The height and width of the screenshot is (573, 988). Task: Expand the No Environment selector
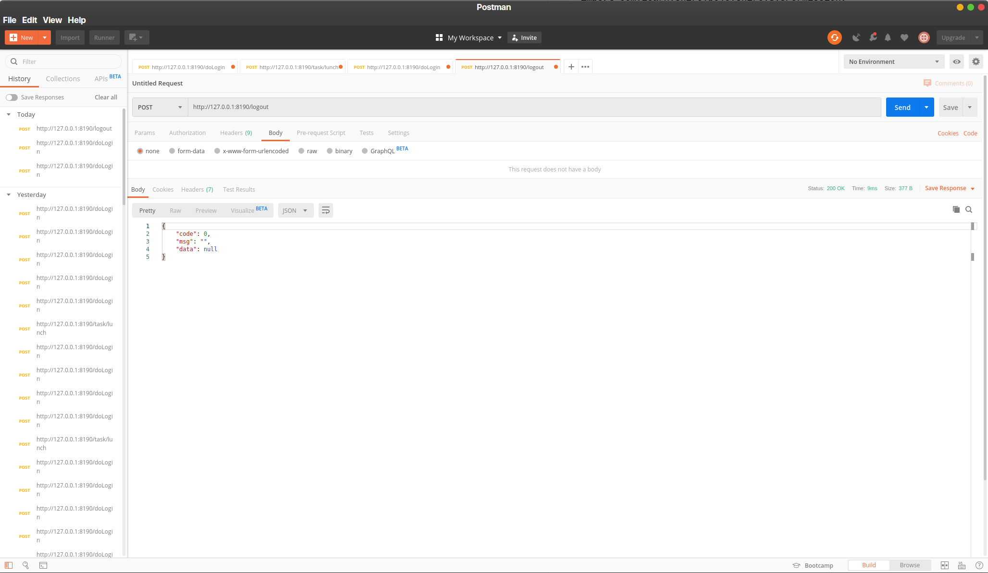point(893,61)
